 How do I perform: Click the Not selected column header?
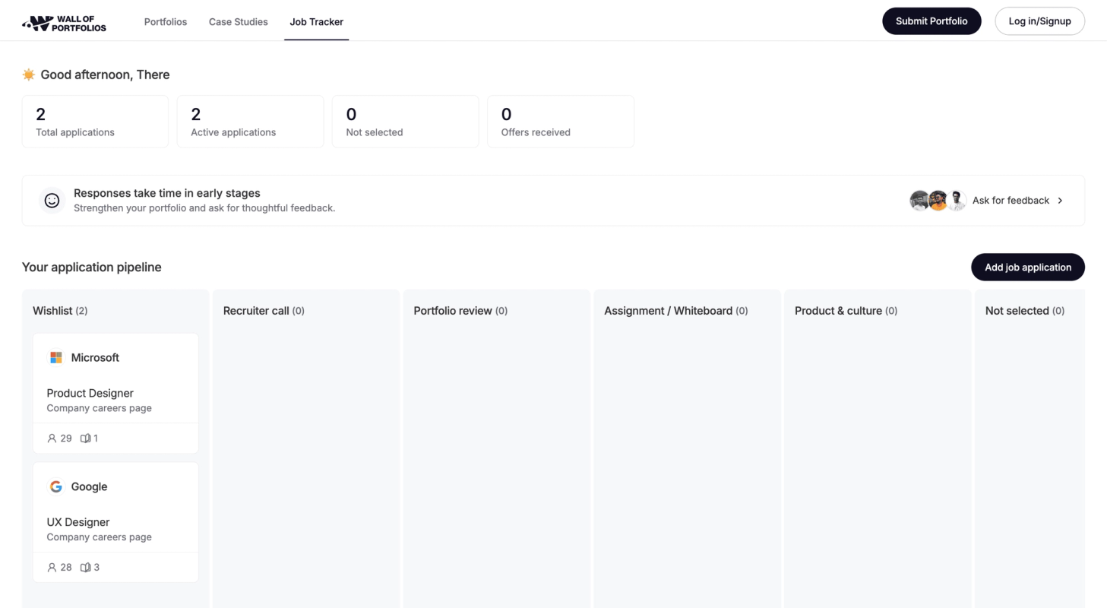point(1025,311)
